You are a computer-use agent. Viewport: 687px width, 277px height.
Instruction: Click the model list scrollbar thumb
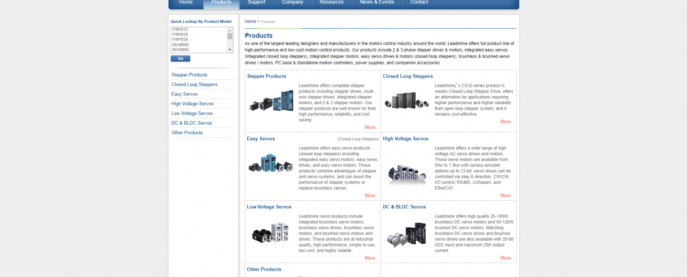tap(230, 36)
